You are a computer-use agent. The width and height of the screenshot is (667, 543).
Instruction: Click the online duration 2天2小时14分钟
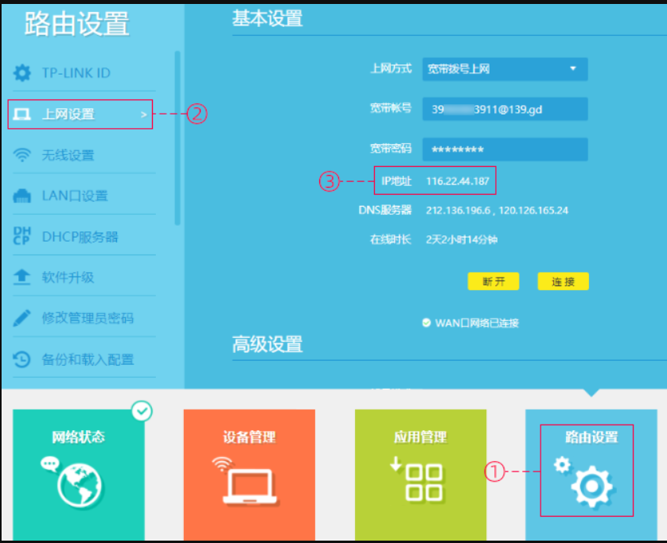462,239
